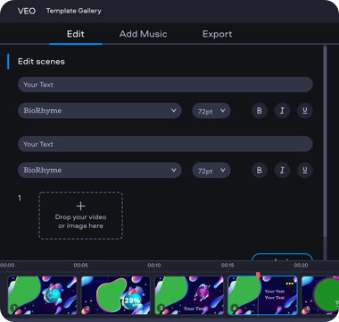The image size is (339, 322).
Task: Click the first Your Text input field
Action: click(165, 85)
